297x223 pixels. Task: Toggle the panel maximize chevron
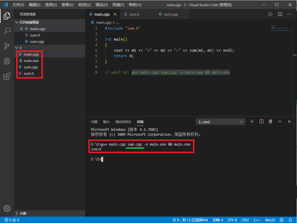280,122
